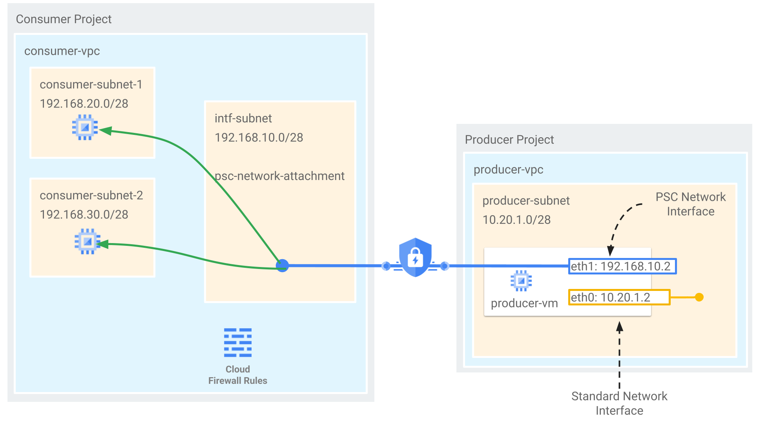
Task: Click the Consumer Project title
Action: click(x=64, y=19)
